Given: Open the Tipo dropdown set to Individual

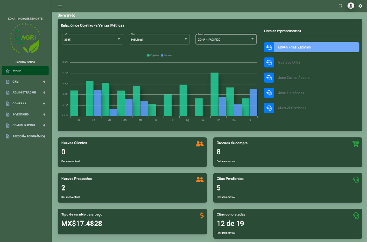Looking at the screenshot, I should [159, 39].
